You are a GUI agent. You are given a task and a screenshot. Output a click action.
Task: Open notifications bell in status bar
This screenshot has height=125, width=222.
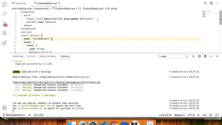(x=217, y=115)
